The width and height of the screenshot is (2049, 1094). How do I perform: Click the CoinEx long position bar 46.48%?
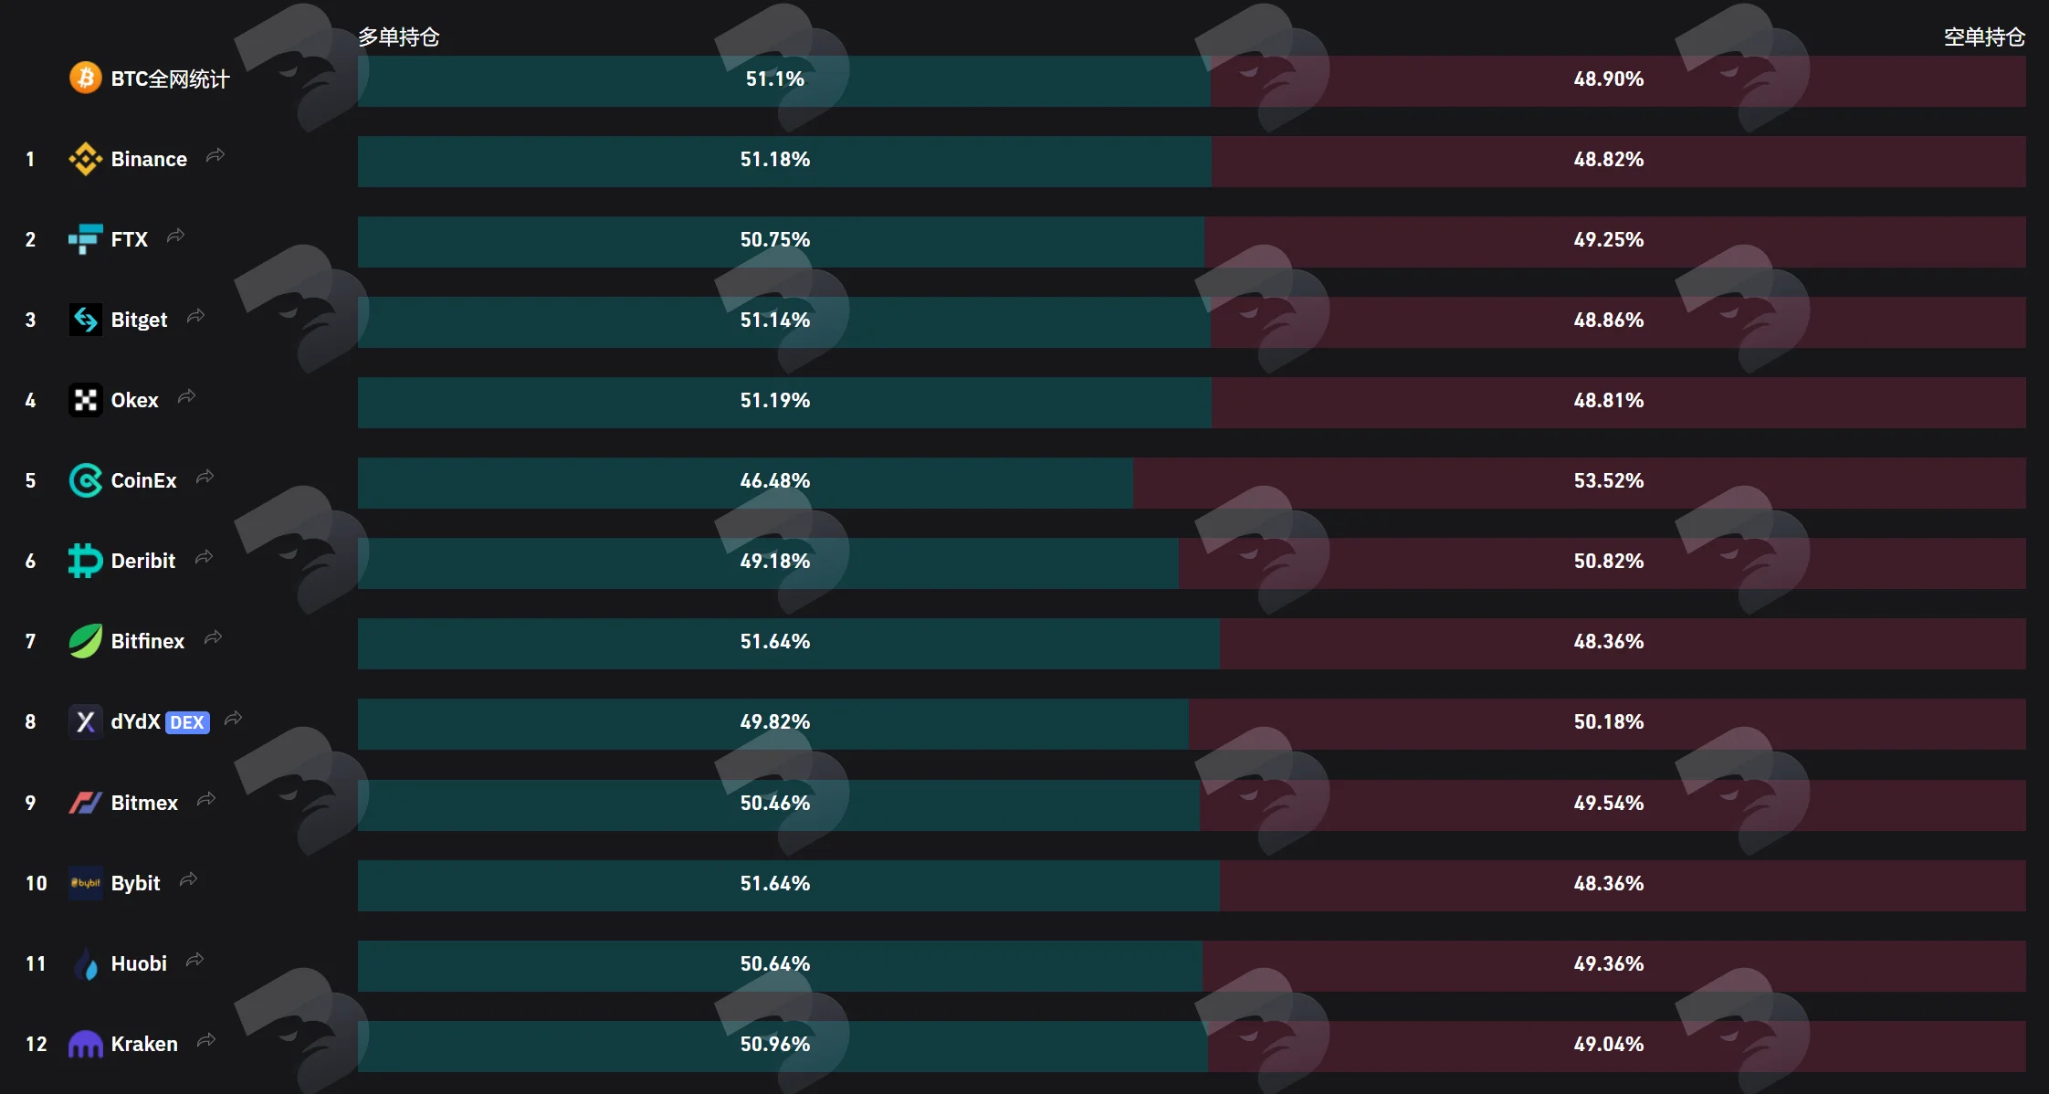[x=745, y=482]
